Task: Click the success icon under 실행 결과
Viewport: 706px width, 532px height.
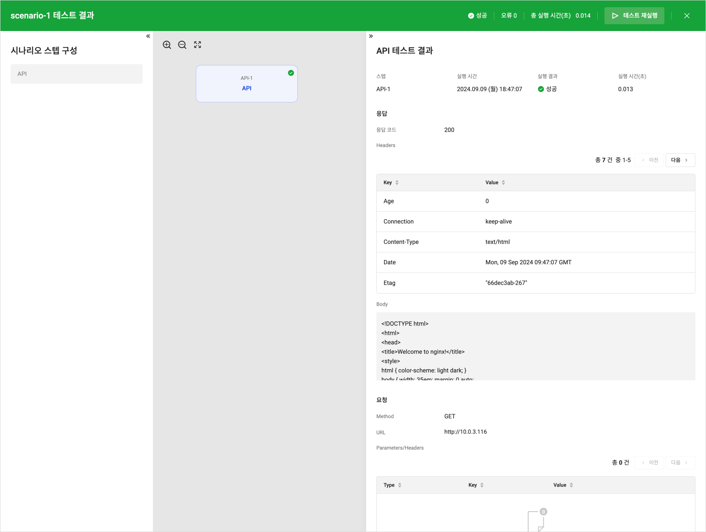Action: coord(541,89)
